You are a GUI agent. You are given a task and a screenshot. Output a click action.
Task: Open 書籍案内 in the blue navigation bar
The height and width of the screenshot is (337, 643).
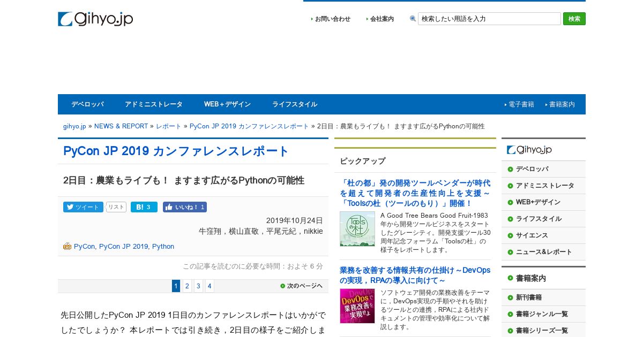pyautogui.click(x=562, y=104)
